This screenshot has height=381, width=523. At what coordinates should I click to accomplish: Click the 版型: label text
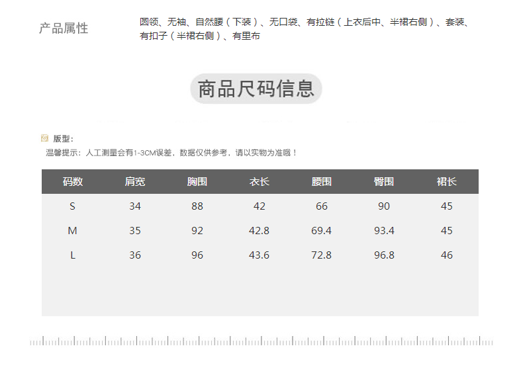pos(63,139)
